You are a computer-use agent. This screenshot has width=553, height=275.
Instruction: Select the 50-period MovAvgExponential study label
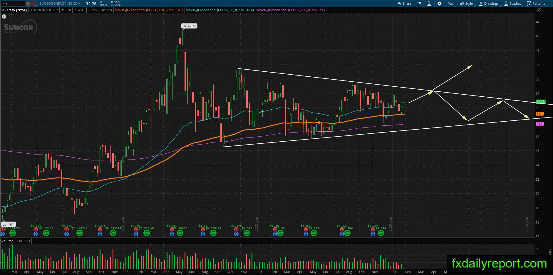coord(215,10)
